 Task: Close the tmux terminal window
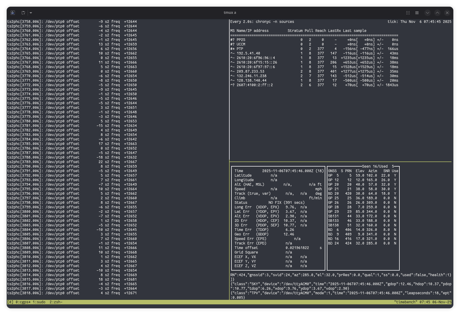447,13
